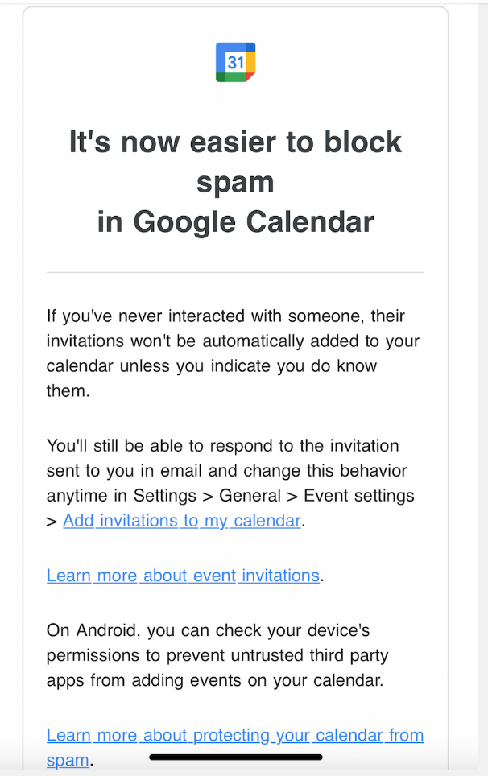The width and height of the screenshot is (488, 776).
Task: Click the "It's now easier to block" heading line
Action: pos(235,142)
